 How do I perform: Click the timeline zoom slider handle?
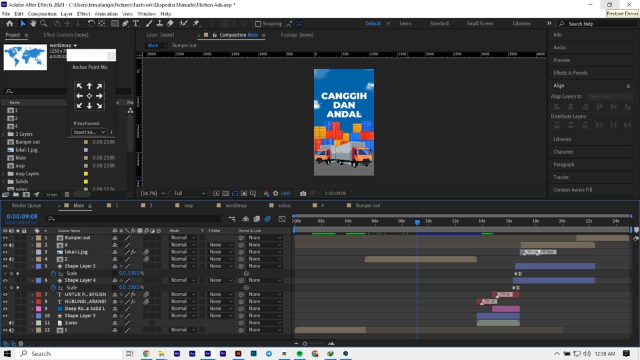[x=305, y=344]
